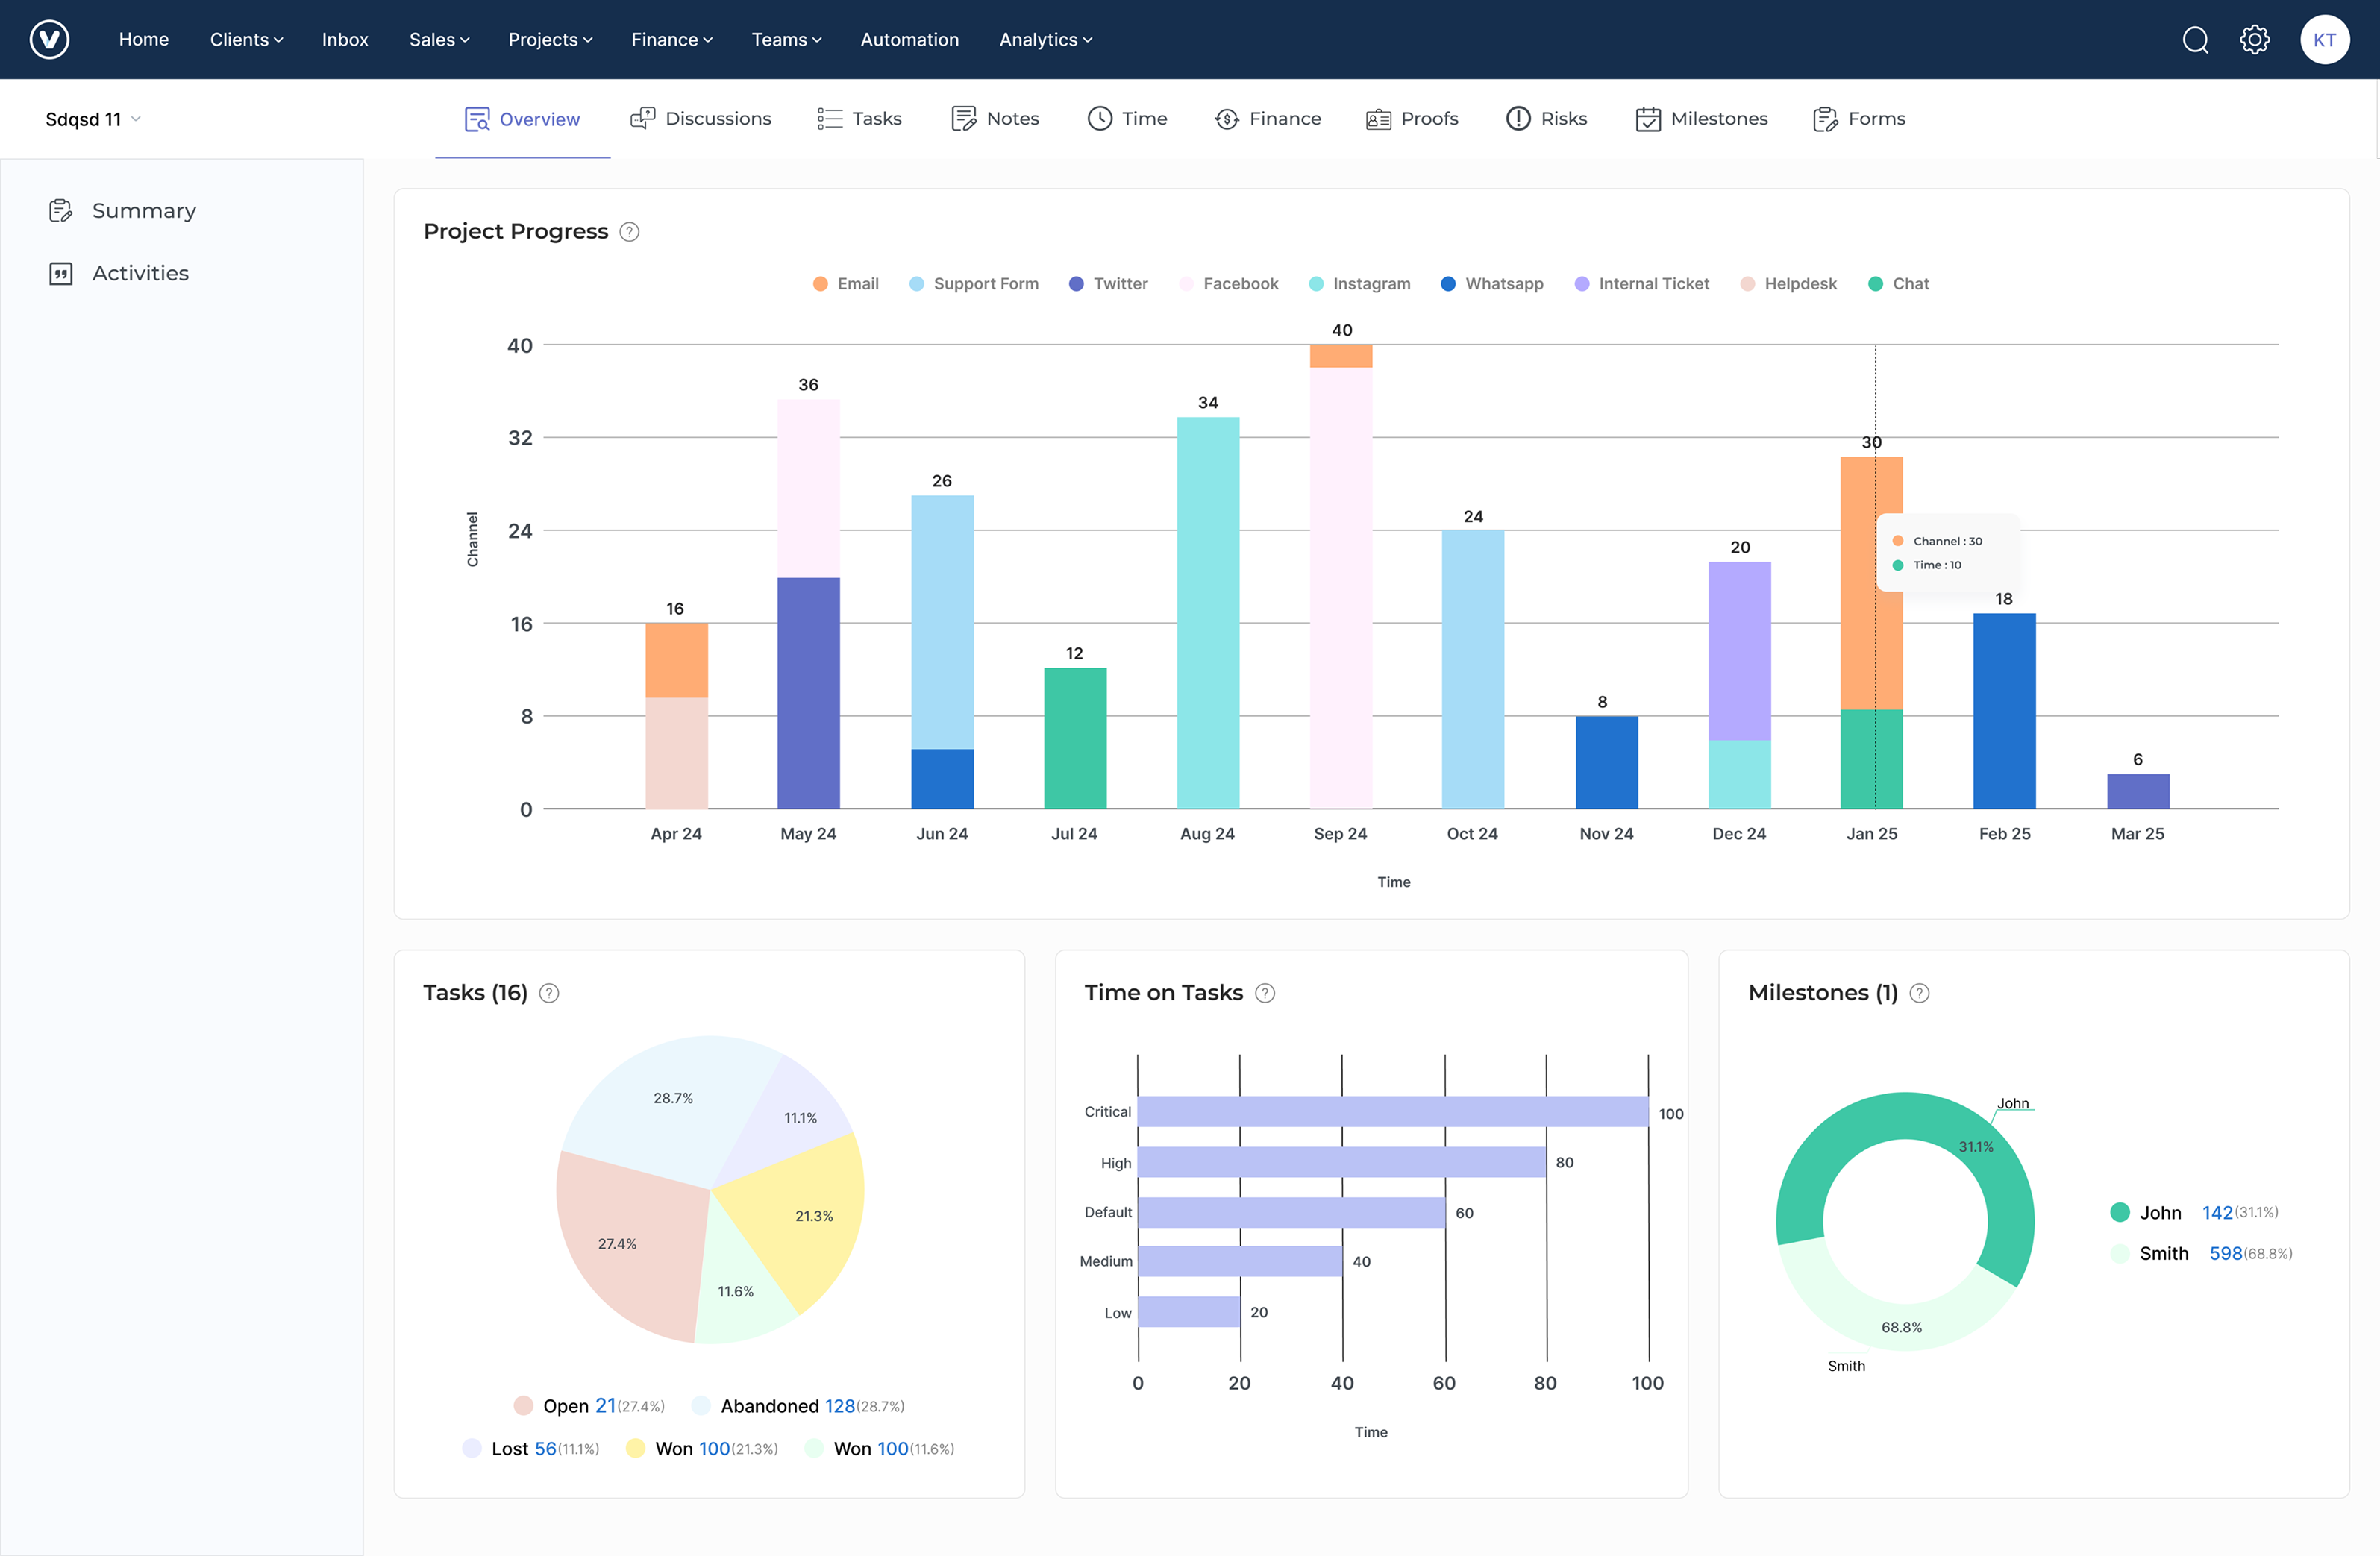The height and width of the screenshot is (1556, 2380).
Task: Open the Projects dropdown menu
Action: point(549,39)
